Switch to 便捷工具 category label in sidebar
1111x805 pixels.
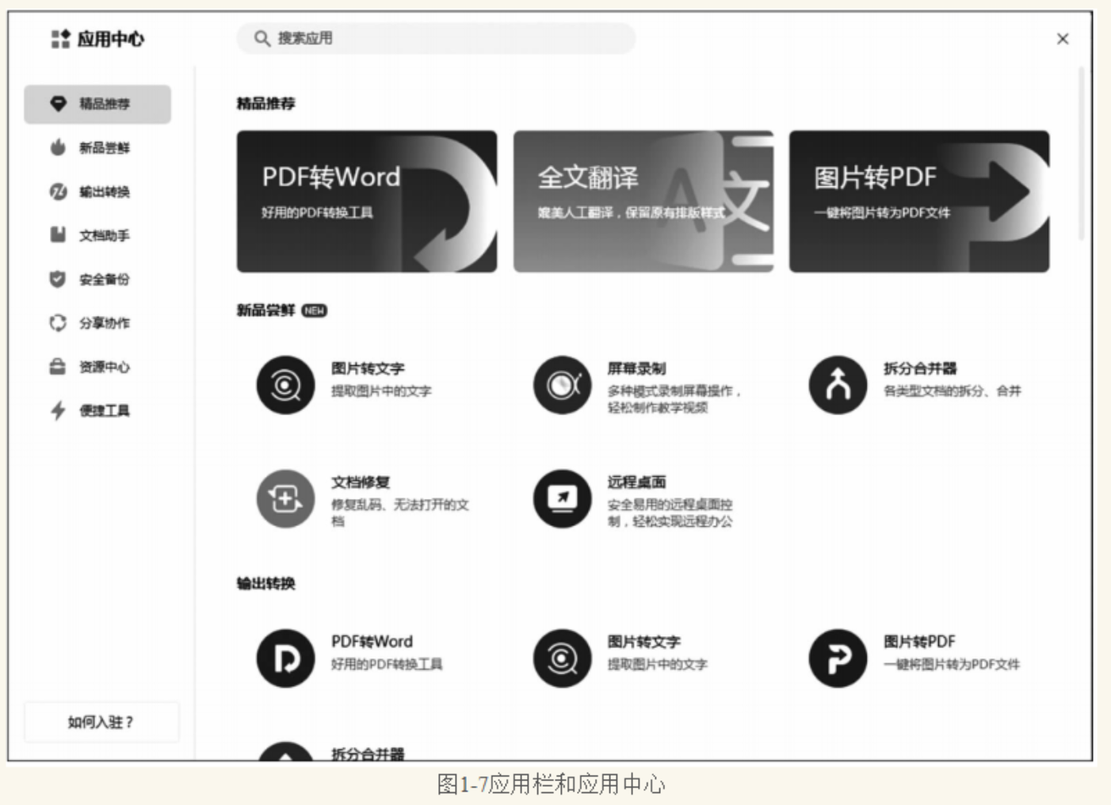coord(104,410)
